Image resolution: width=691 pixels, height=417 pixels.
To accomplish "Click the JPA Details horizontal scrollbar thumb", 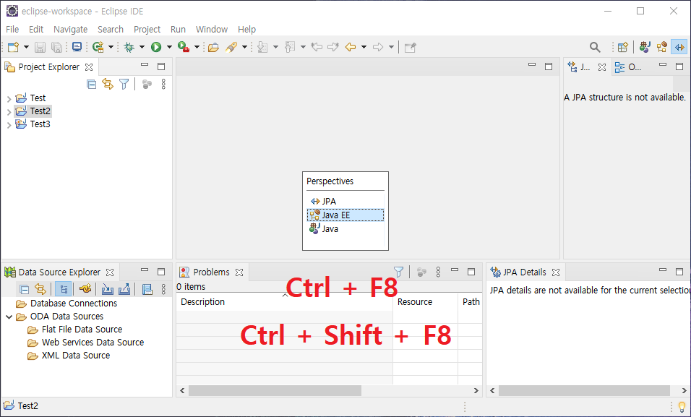I will coord(584,390).
